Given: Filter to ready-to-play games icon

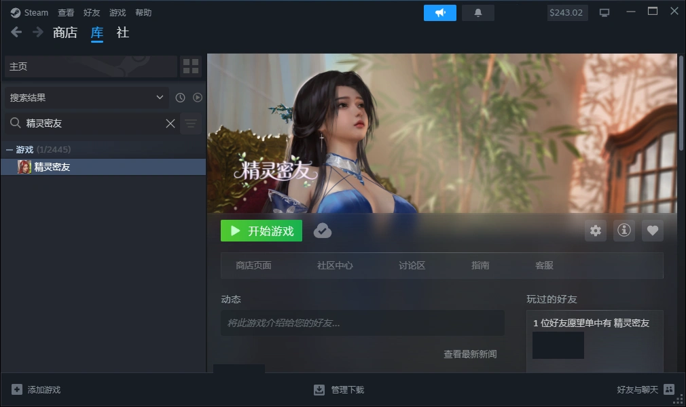Looking at the screenshot, I should 198,98.
